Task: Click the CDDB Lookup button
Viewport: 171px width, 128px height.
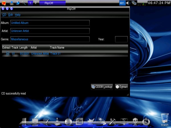Action: coord(102,87)
